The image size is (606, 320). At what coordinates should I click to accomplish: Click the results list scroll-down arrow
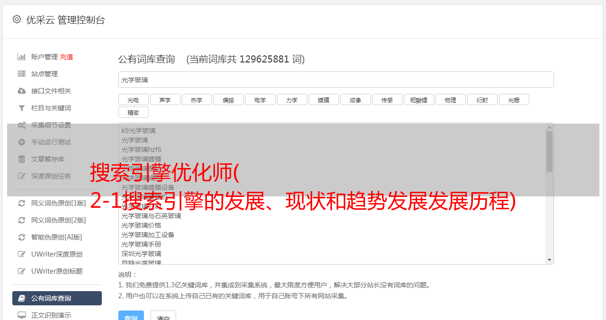549,260
